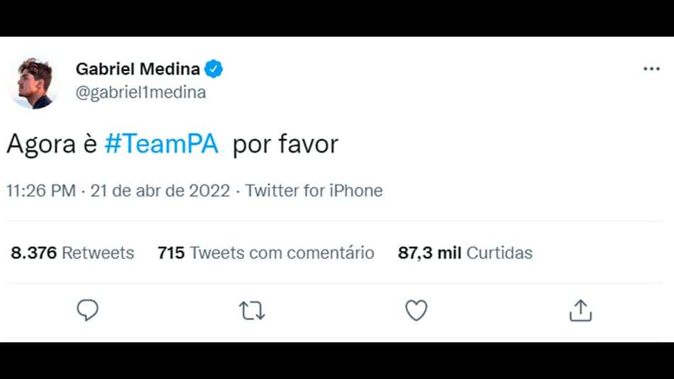This screenshot has height=379, width=674.
Task: Open the share tweet icon
Action: click(580, 310)
